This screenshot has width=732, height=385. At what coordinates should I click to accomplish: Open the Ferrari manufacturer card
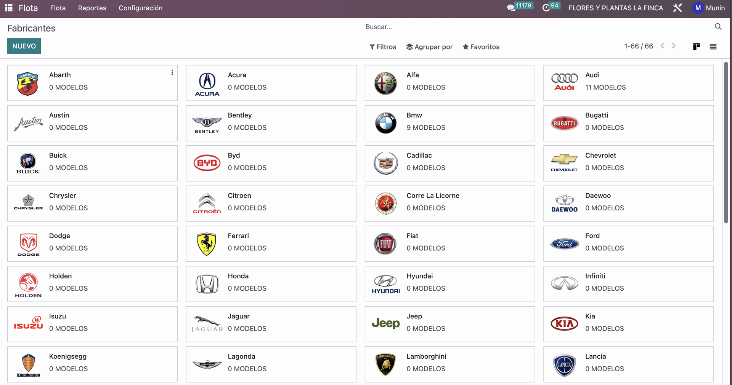point(271,244)
